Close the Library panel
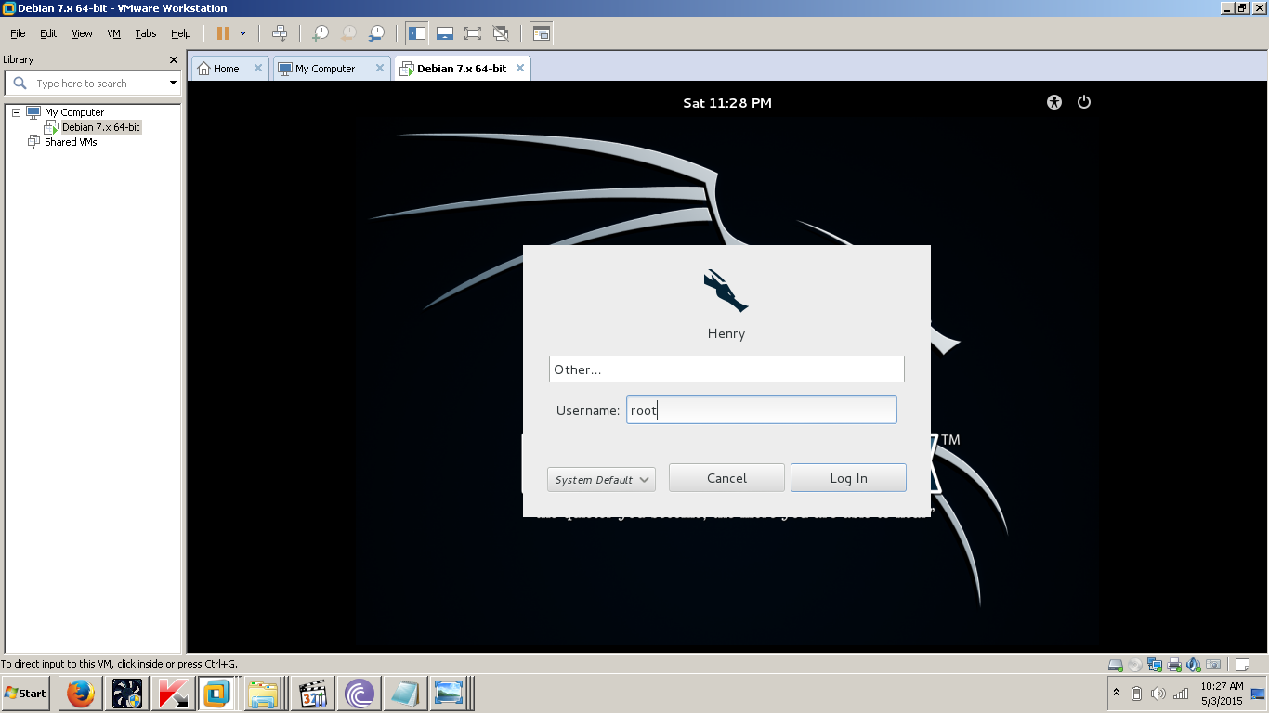Image resolution: width=1269 pixels, height=713 pixels. (x=174, y=59)
